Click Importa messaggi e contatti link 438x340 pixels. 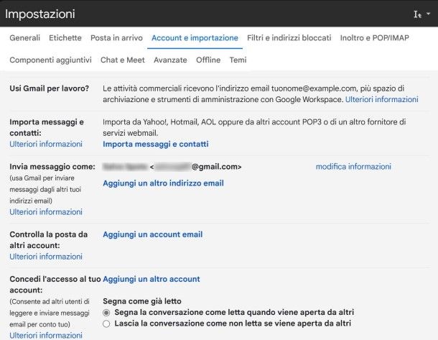pyautogui.click(x=156, y=144)
